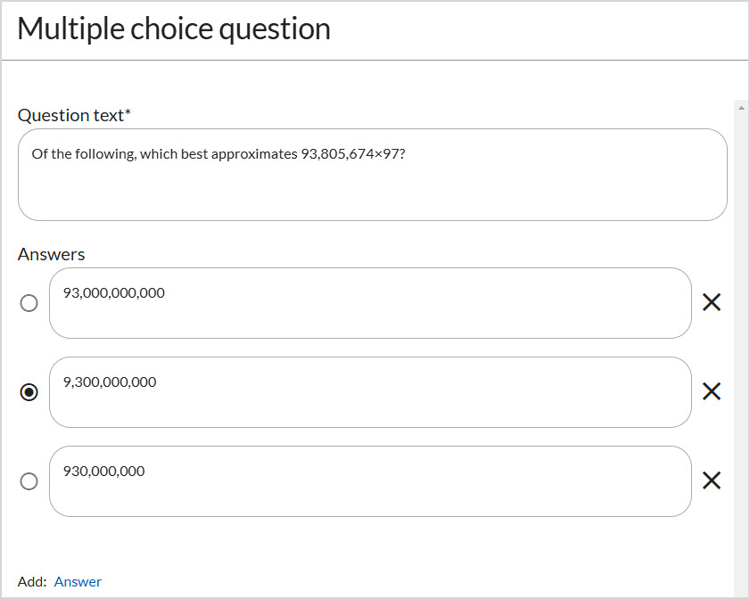This screenshot has width=750, height=599.
Task: Mark "930,000,000" as the correct answer
Action: point(29,481)
